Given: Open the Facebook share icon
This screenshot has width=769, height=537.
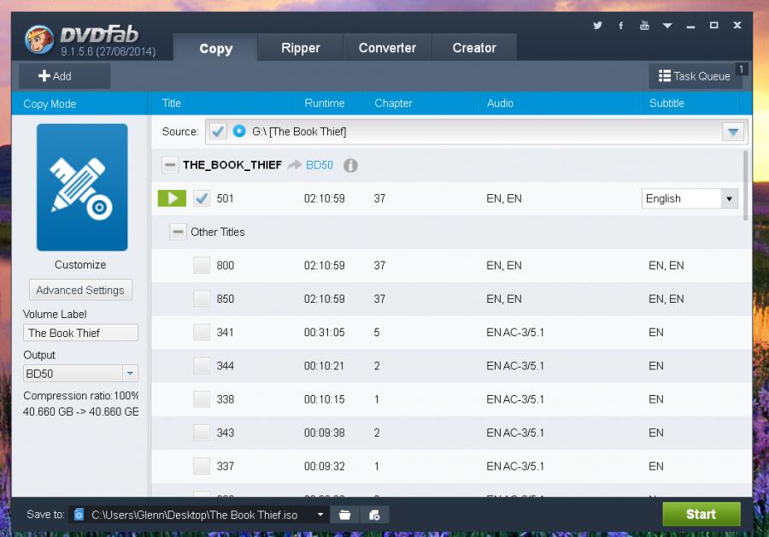Looking at the screenshot, I should coord(621,26).
